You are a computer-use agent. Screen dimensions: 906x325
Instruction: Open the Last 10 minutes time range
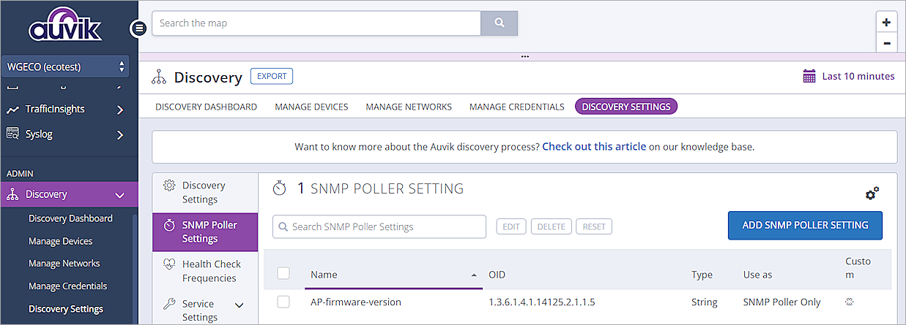[x=849, y=76]
